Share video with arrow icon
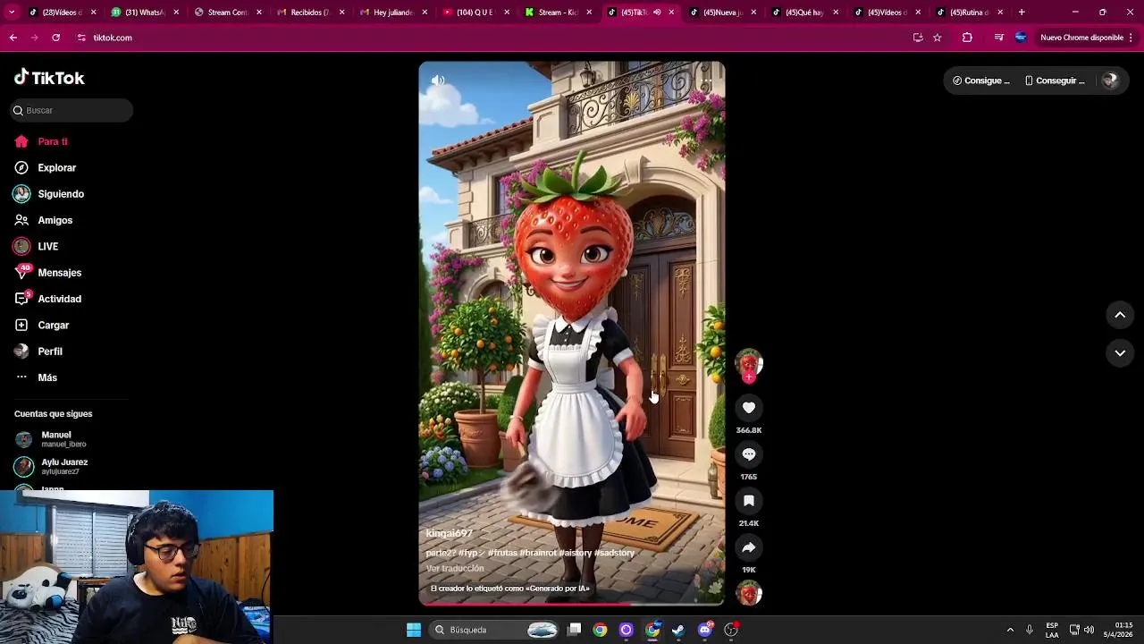This screenshot has width=1144, height=644. pyautogui.click(x=749, y=547)
